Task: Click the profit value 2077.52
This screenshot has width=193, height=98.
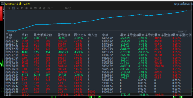Action: pos(63,86)
